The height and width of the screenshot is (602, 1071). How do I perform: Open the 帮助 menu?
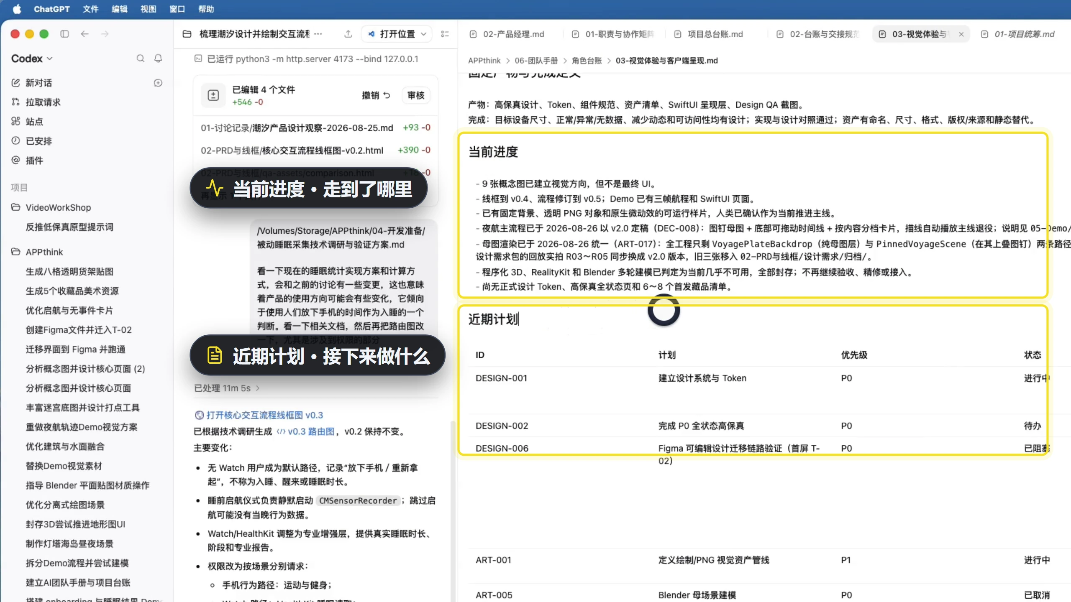206,9
